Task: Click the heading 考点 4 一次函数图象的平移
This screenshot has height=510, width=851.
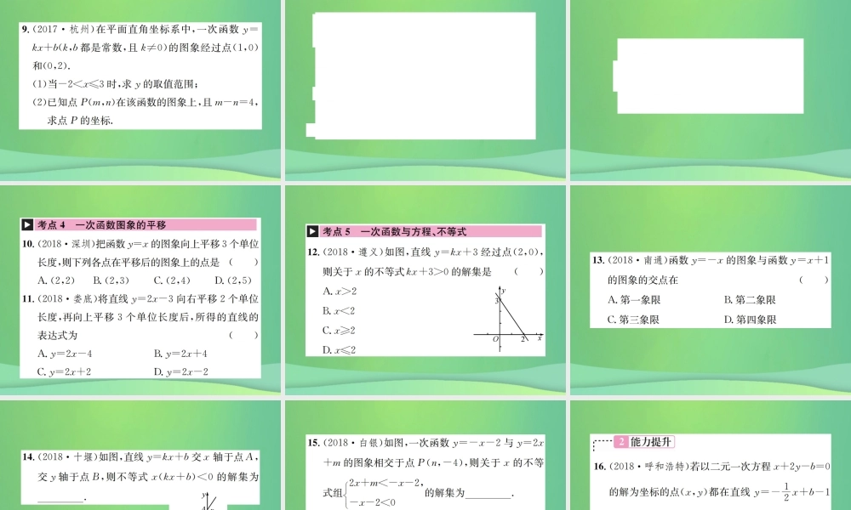Action: (x=101, y=225)
